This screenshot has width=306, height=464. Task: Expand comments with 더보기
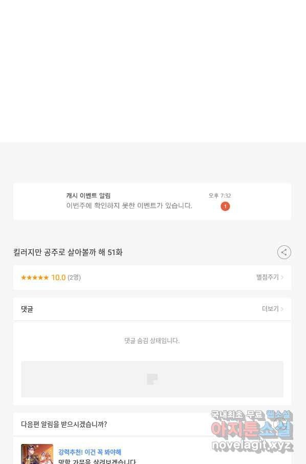click(270, 309)
